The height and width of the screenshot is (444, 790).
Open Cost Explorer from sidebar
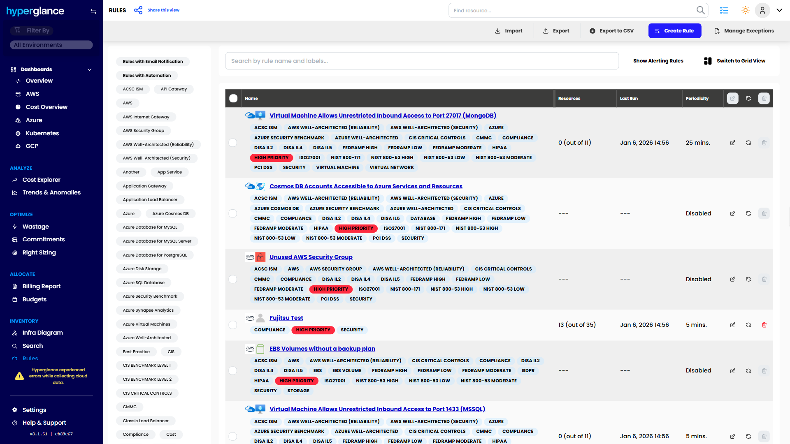pos(41,180)
